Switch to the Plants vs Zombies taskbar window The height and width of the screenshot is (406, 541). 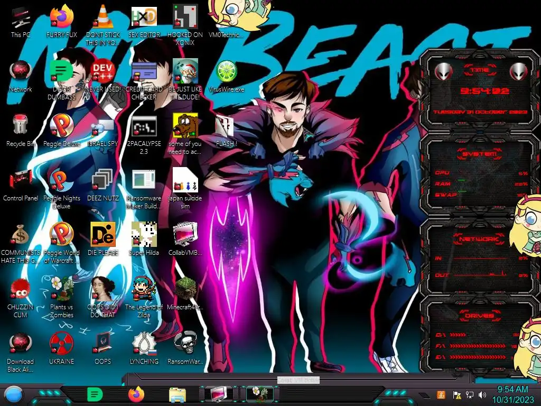(260, 394)
